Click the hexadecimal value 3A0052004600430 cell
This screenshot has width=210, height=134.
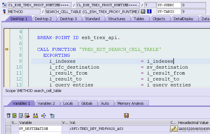click(x=194, y=129)
